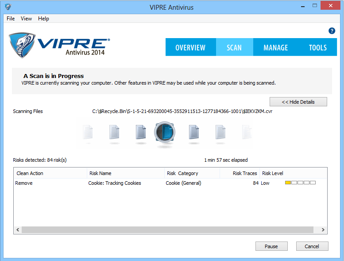Switch to the TOOLS tab
The image size is (344, 261).
(318, 47)
